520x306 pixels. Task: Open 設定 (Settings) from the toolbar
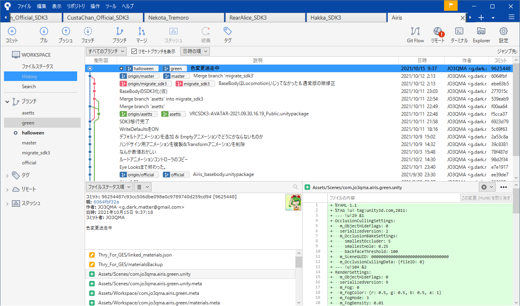click(503, 34)
